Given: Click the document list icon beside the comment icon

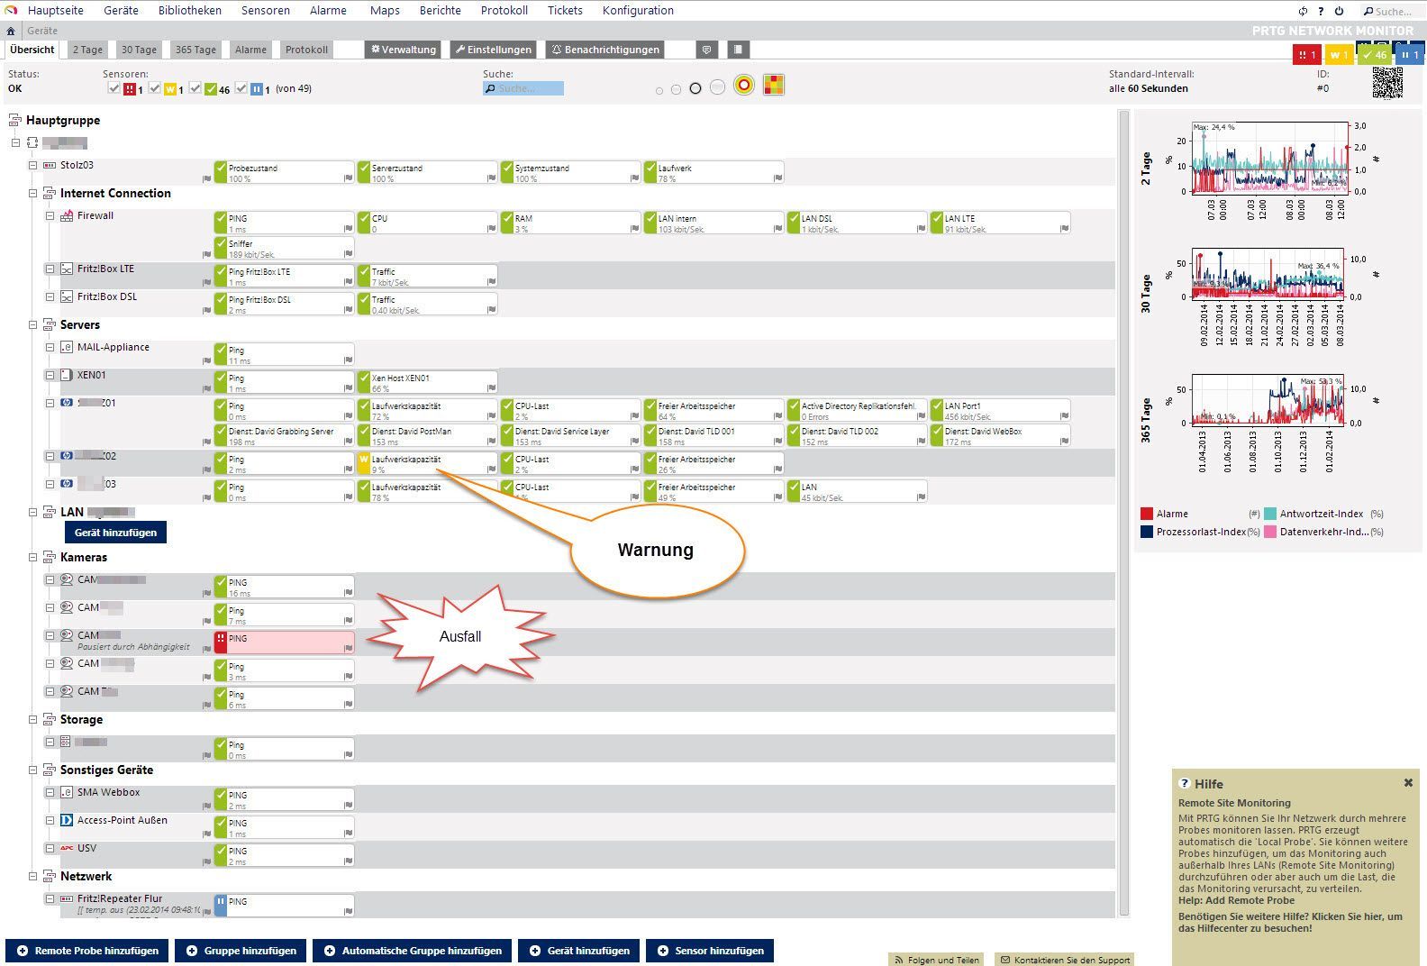Looking at the screenshot, I should coord(738,50).
